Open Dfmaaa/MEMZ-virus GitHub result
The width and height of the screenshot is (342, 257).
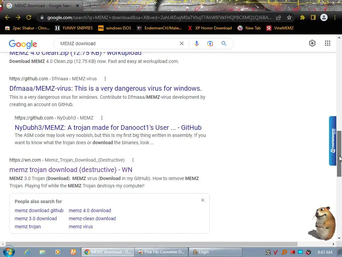tap(105, 88)
